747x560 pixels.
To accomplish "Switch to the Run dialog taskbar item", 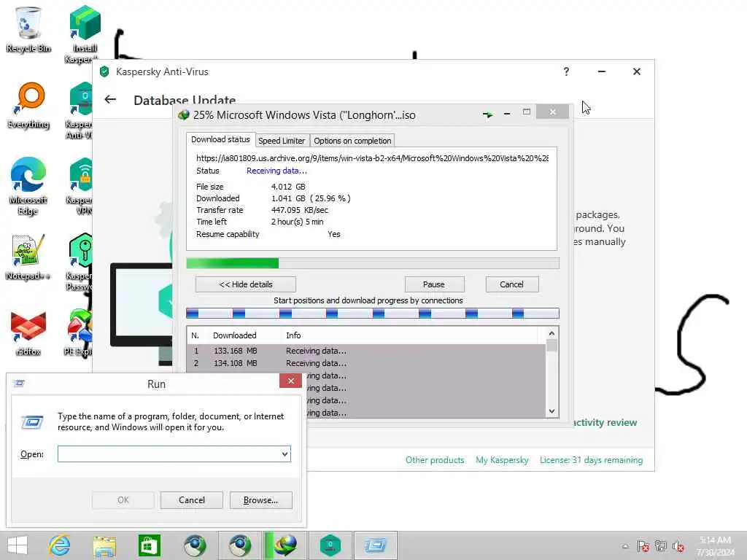I will (376, 545).
